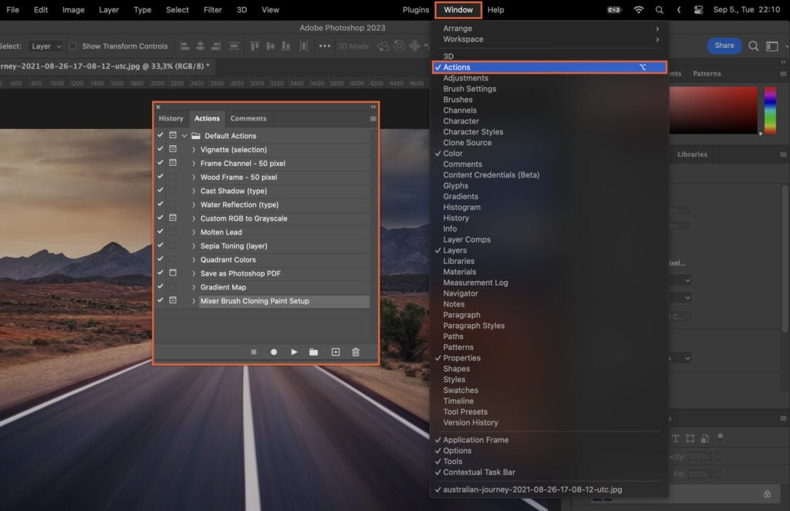Select Timeline from the Window menu
The height and width of the screenshot is (511, 790).
pyautogui.click(x=458, y=401)
